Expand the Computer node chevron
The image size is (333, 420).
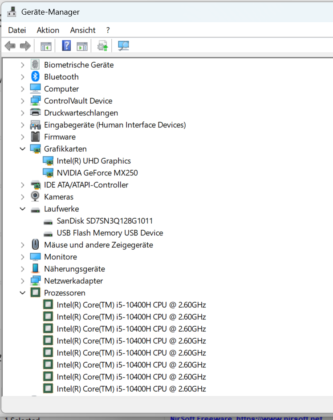coord(23,89)
